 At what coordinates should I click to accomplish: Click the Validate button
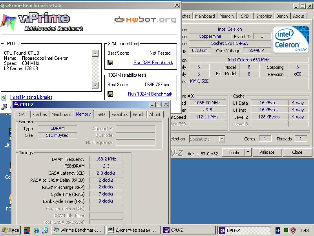(x=267, y=152)
